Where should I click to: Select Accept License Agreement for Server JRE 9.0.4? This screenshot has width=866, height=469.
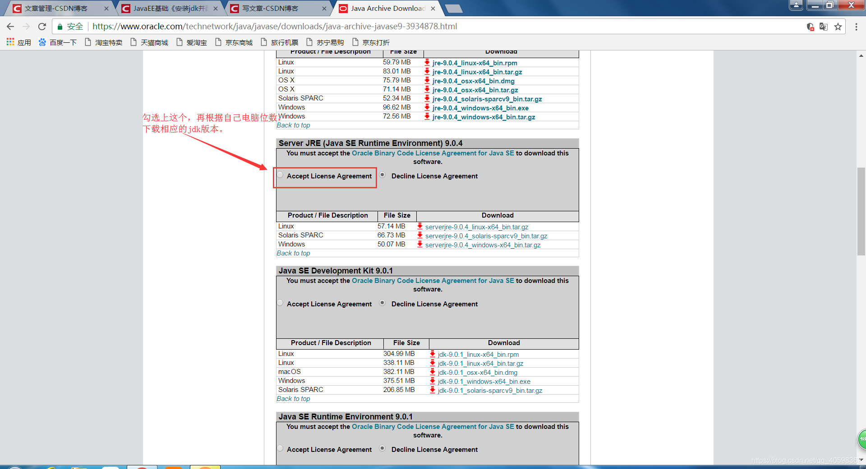(x=280, y=175)
